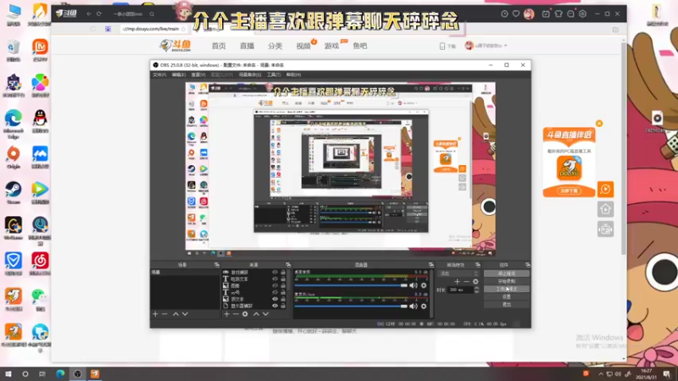Click 立即下载 on 斗鱼直播伴侣 card
The height and width of the screenshot is (381, 678).
[x=569, y=190]
